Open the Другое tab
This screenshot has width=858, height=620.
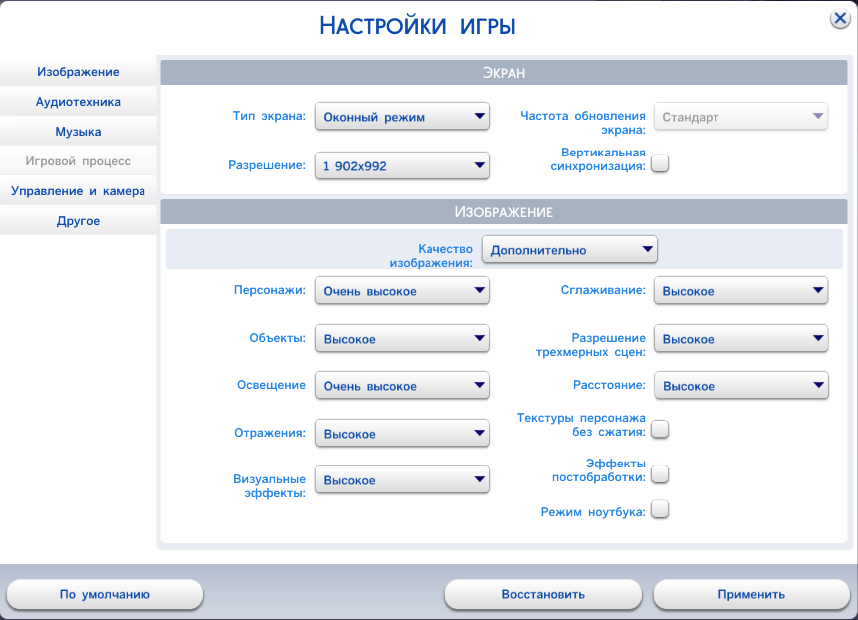tap(79, 221)
